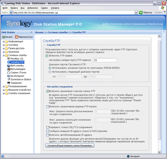Click Сетевые службы breadcrumb link
The width and height of the screenshot is (167, 159).
click(58, 32)
